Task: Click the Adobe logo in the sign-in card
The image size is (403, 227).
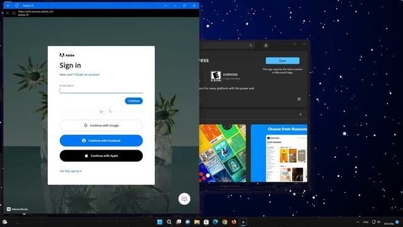Action: pyautogui.click(x=67, y=55)
